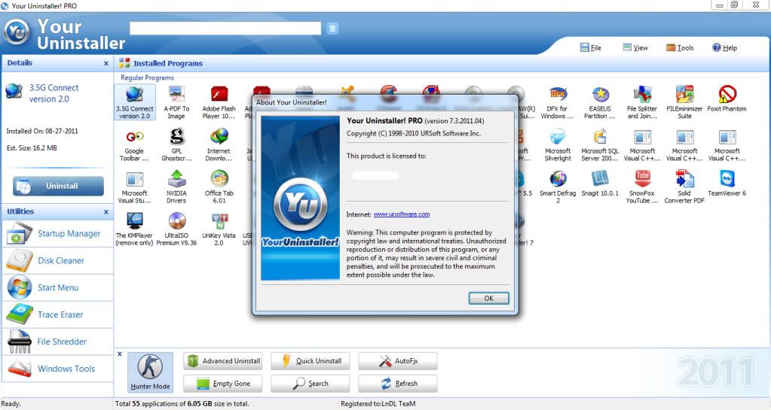Select the UltraISO Premium V9.36 icon

(176, 229)
